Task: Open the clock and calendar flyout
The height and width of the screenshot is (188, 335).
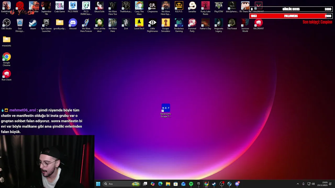Action: (x=322, y=184)
